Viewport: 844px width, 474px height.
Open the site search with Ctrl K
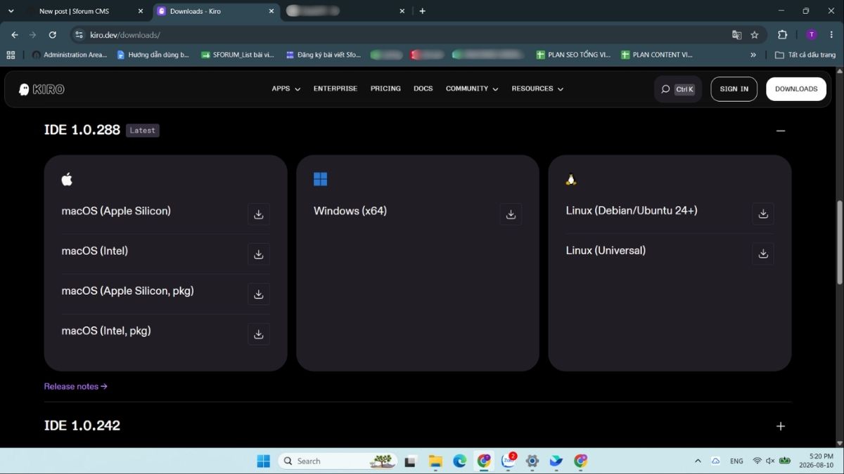(678, 89)
